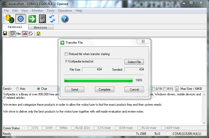Enable Reload file when transfer starting checkbox
Image resolution: width=209 pixels, height=138 pixels.
(x=66, y=54)
